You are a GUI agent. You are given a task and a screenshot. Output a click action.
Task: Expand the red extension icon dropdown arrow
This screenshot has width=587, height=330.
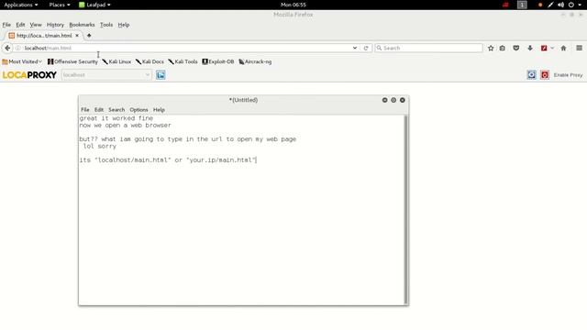[552, 48]
